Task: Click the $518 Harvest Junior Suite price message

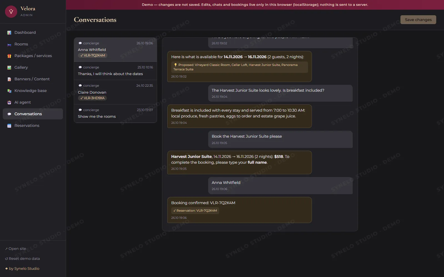Action: point(239,162)
